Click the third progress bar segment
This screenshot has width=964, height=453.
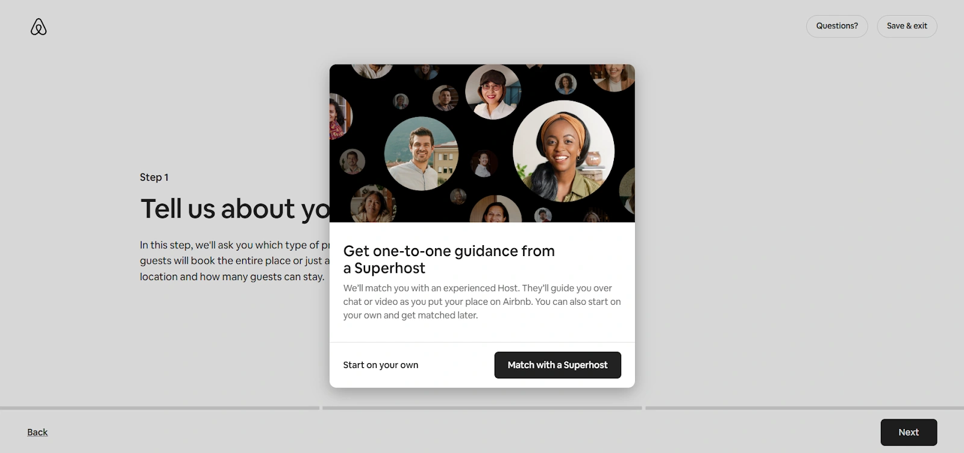click(804, 408)
